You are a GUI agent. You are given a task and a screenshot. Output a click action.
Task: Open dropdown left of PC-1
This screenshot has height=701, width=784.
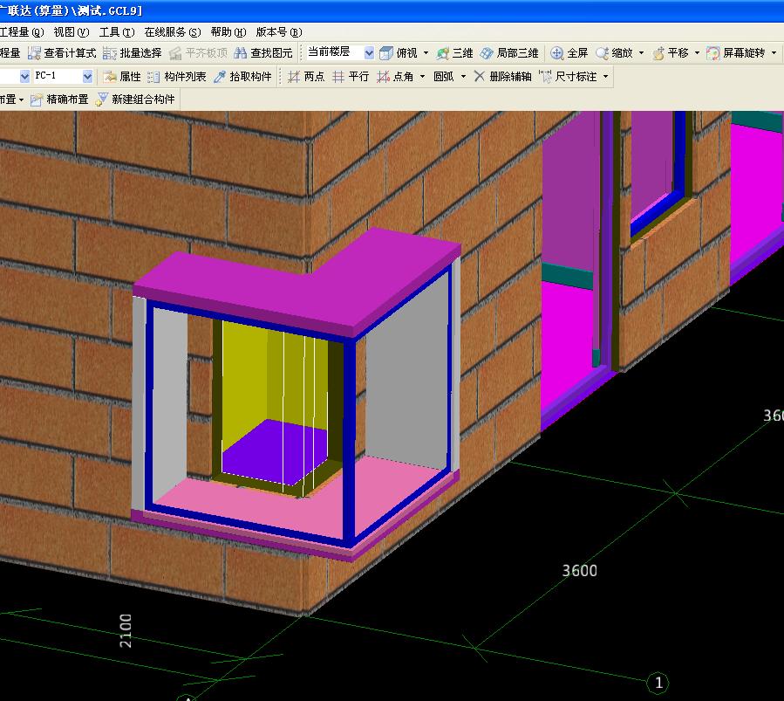pyautogui.click(x=24, y=77)
